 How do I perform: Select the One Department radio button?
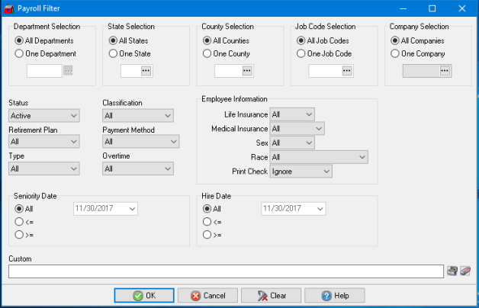(20, 54)
